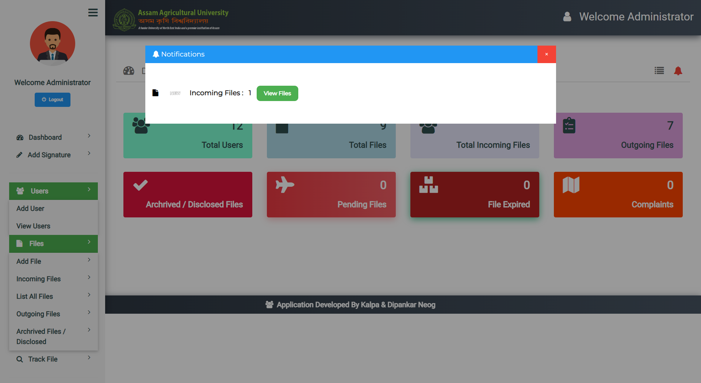Click the map icon on Complaints card
Screen dimensions: 701x383
pyautogui.click(x=571, y=185)
